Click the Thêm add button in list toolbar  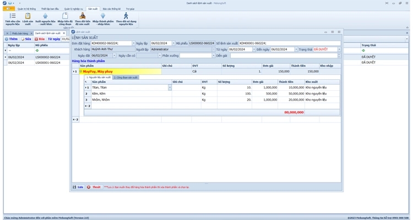(12, 39)
